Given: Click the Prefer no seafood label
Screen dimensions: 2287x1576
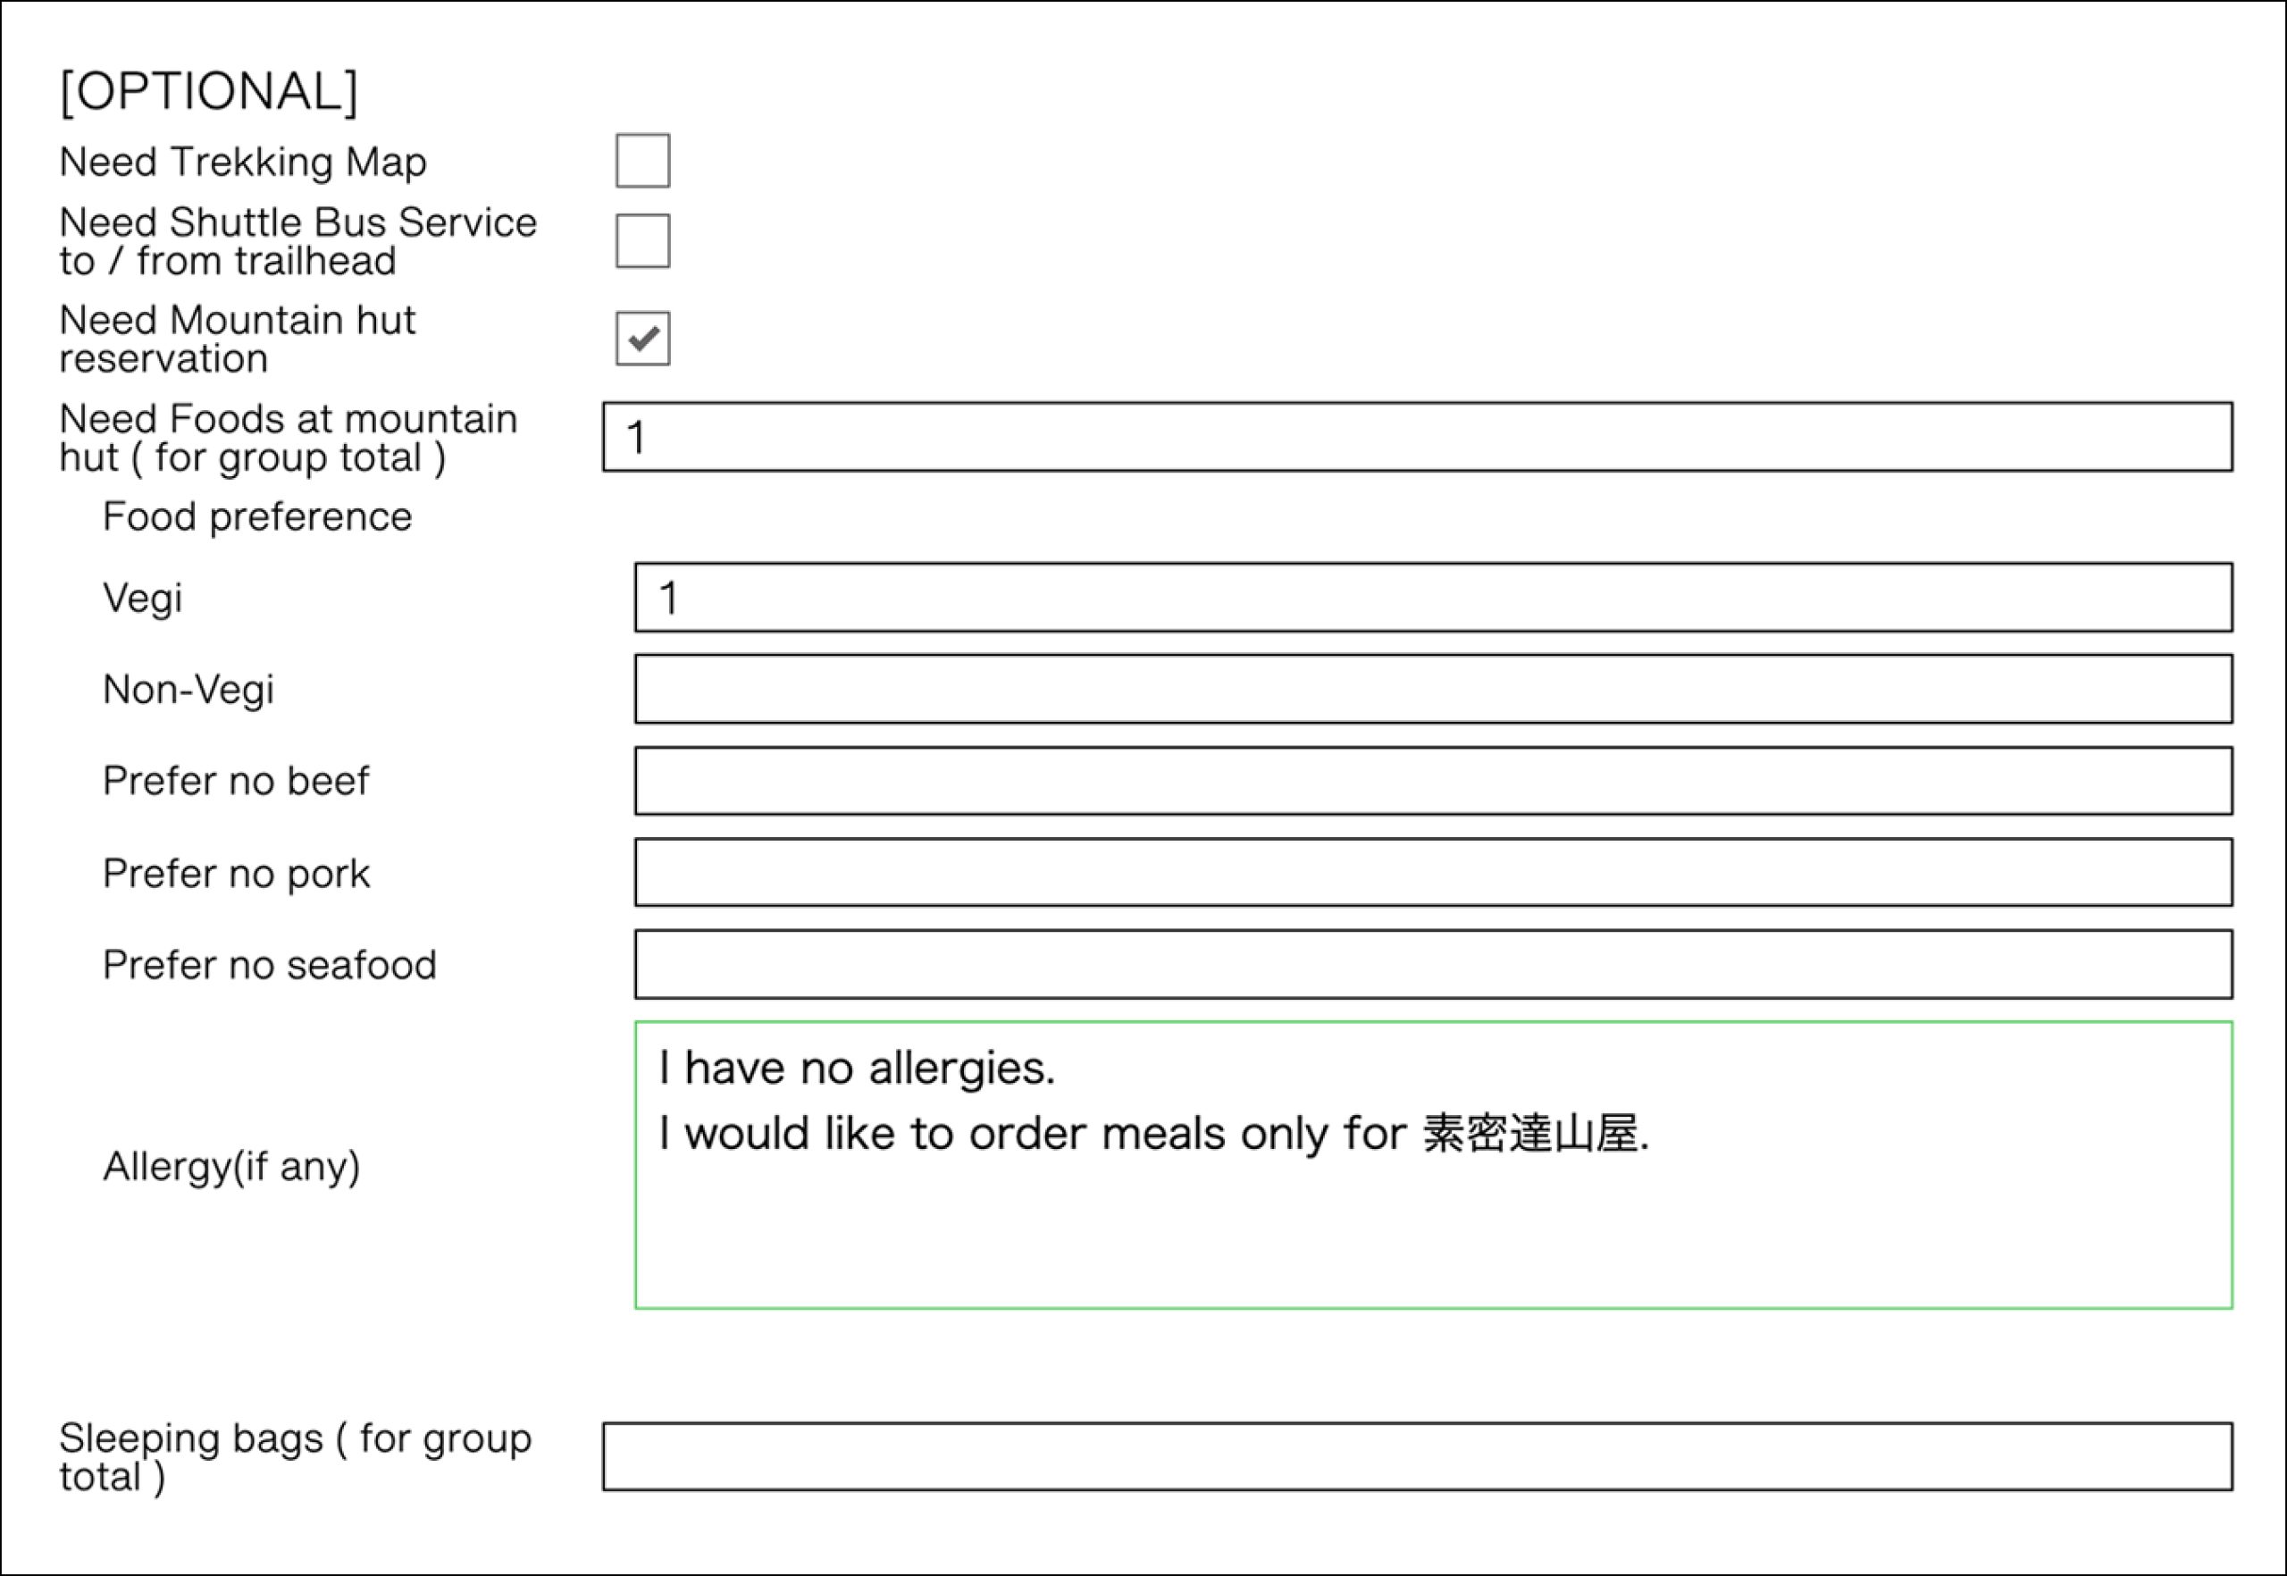Looking at the screenshot, I should tap(269, 965).
